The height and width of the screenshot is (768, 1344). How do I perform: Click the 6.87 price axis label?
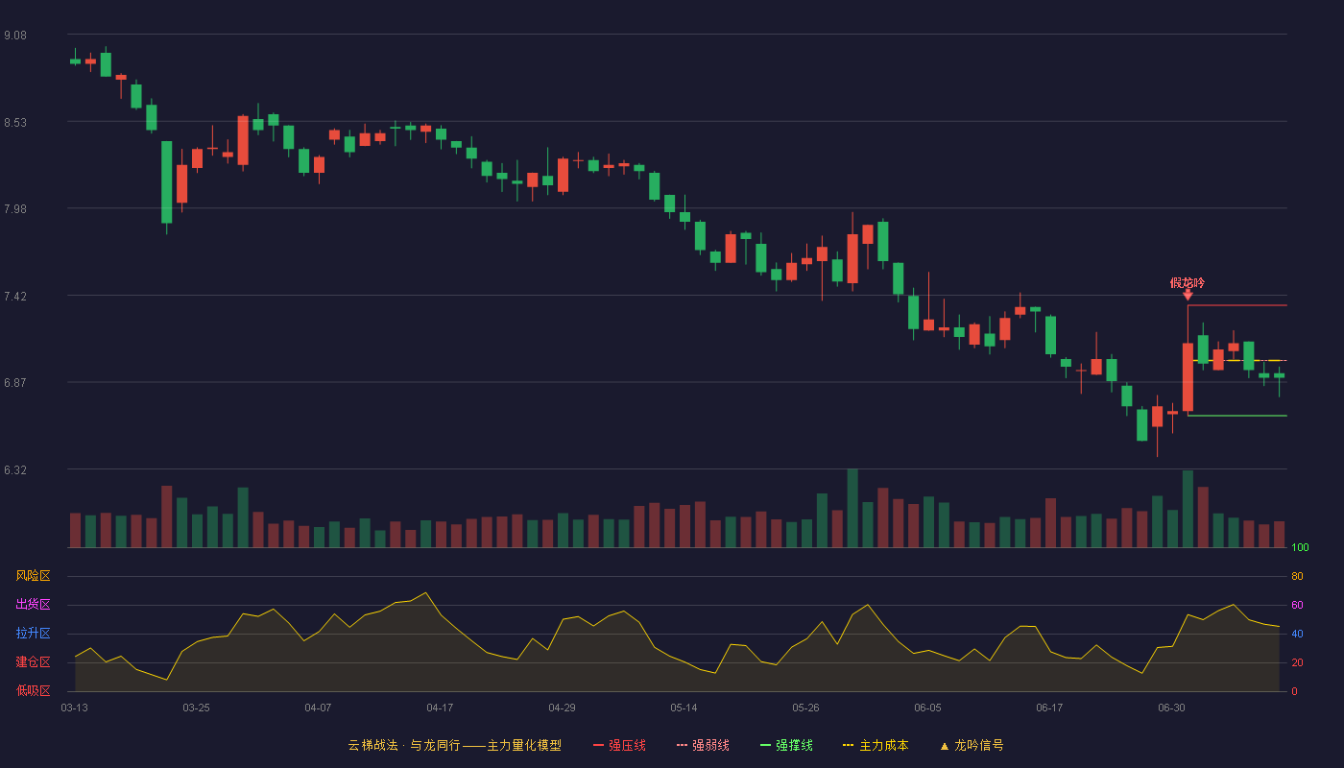click(15, 383)
